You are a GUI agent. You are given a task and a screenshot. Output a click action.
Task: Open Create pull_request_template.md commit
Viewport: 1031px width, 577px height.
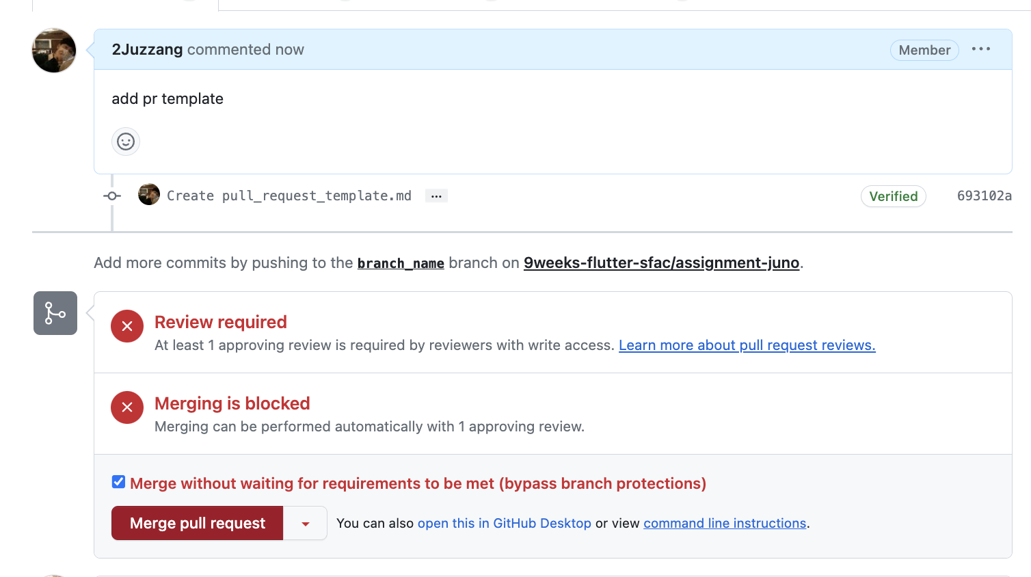[289, 196]
